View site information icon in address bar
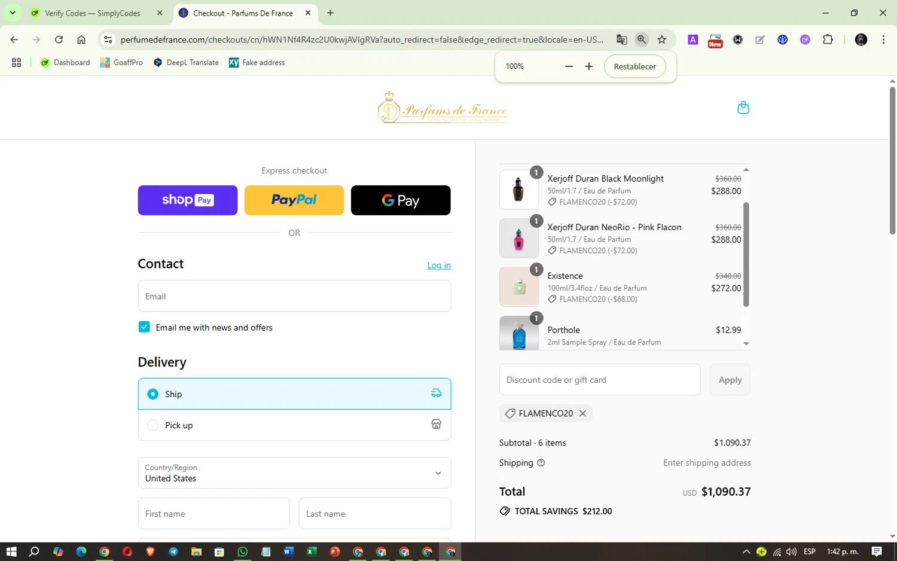This screenshot has width=897, height=561. [x=108, y=39]
